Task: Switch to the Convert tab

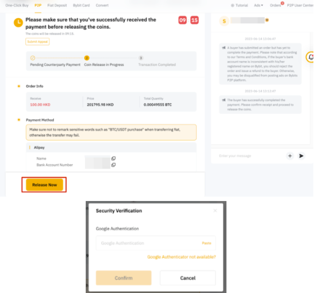Action: (102, 5)
